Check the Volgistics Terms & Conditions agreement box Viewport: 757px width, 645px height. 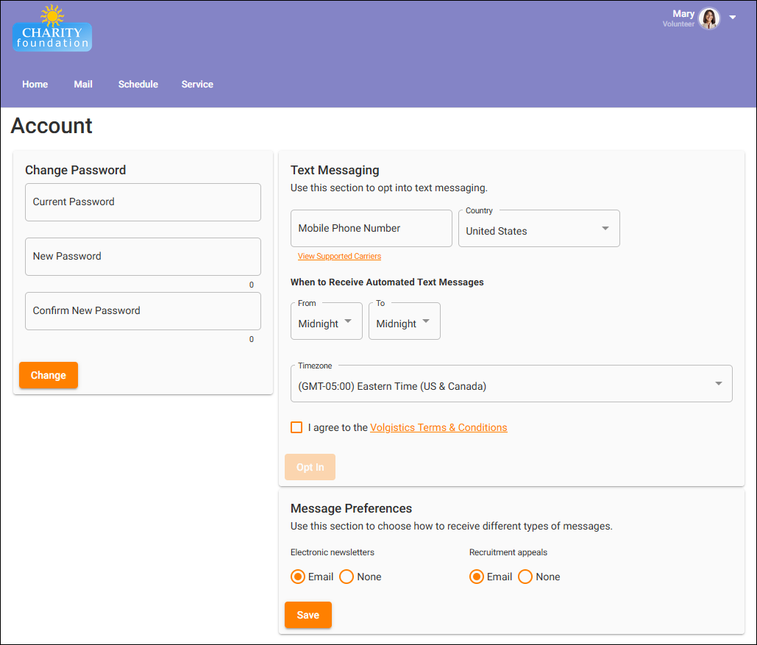[296, 427]
